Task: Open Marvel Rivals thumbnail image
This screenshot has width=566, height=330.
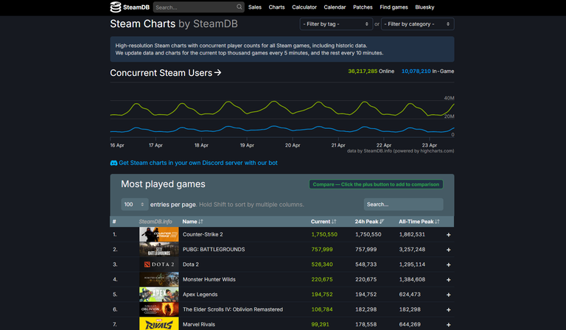Action: click(159, 324)
